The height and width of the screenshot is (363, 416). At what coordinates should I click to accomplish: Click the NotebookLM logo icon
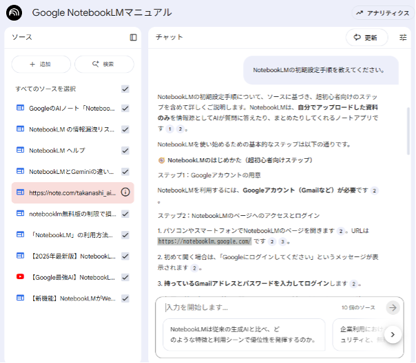(x=14, y=12)
